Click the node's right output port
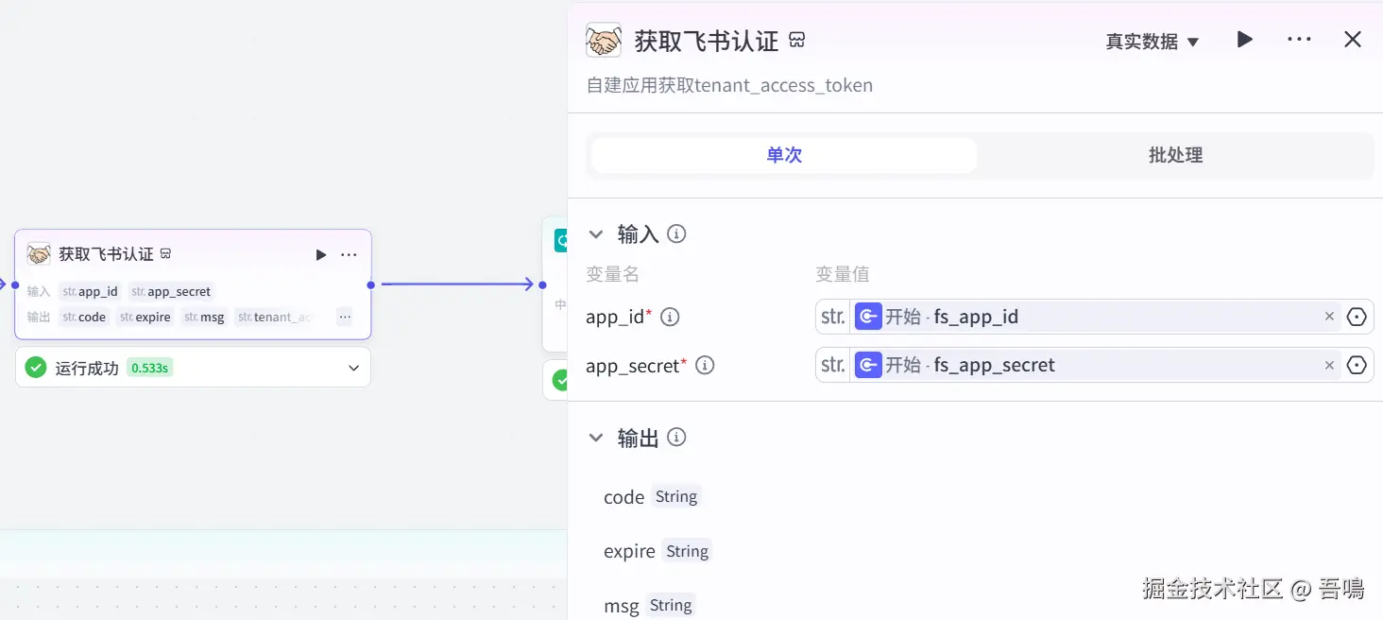Image resolution: width=1383 pixels, height=620 pixels. [x=371, y=284]
